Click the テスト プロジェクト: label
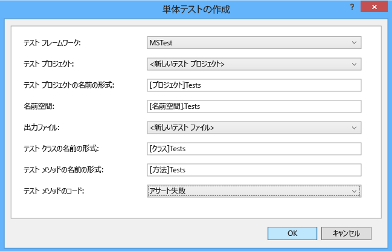This screenshot has height=251, width=392. 49,64
